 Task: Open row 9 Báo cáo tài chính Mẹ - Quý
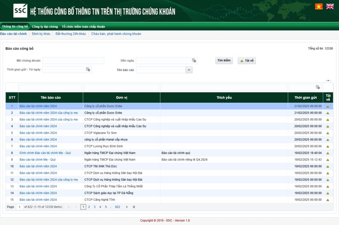coord(38,159)
